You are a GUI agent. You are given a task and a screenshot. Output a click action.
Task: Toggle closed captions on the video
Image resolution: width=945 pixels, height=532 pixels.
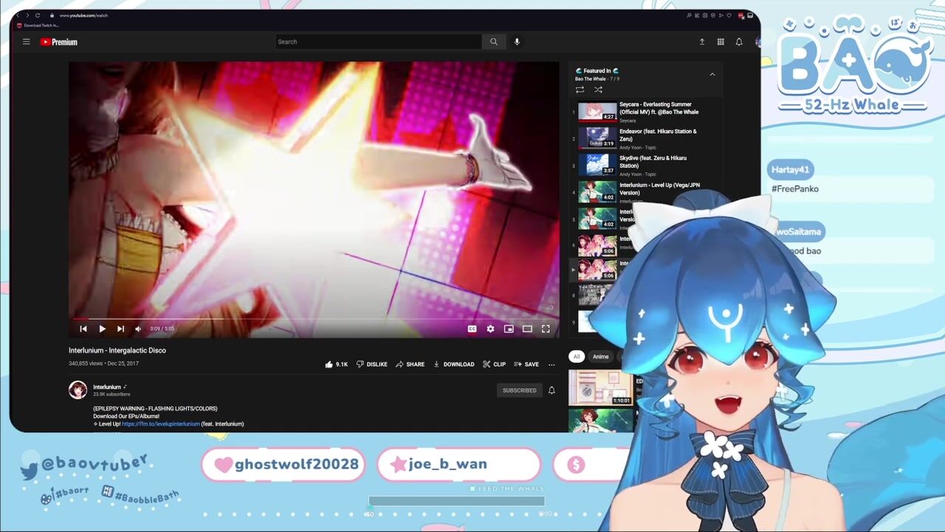point(472,329)
